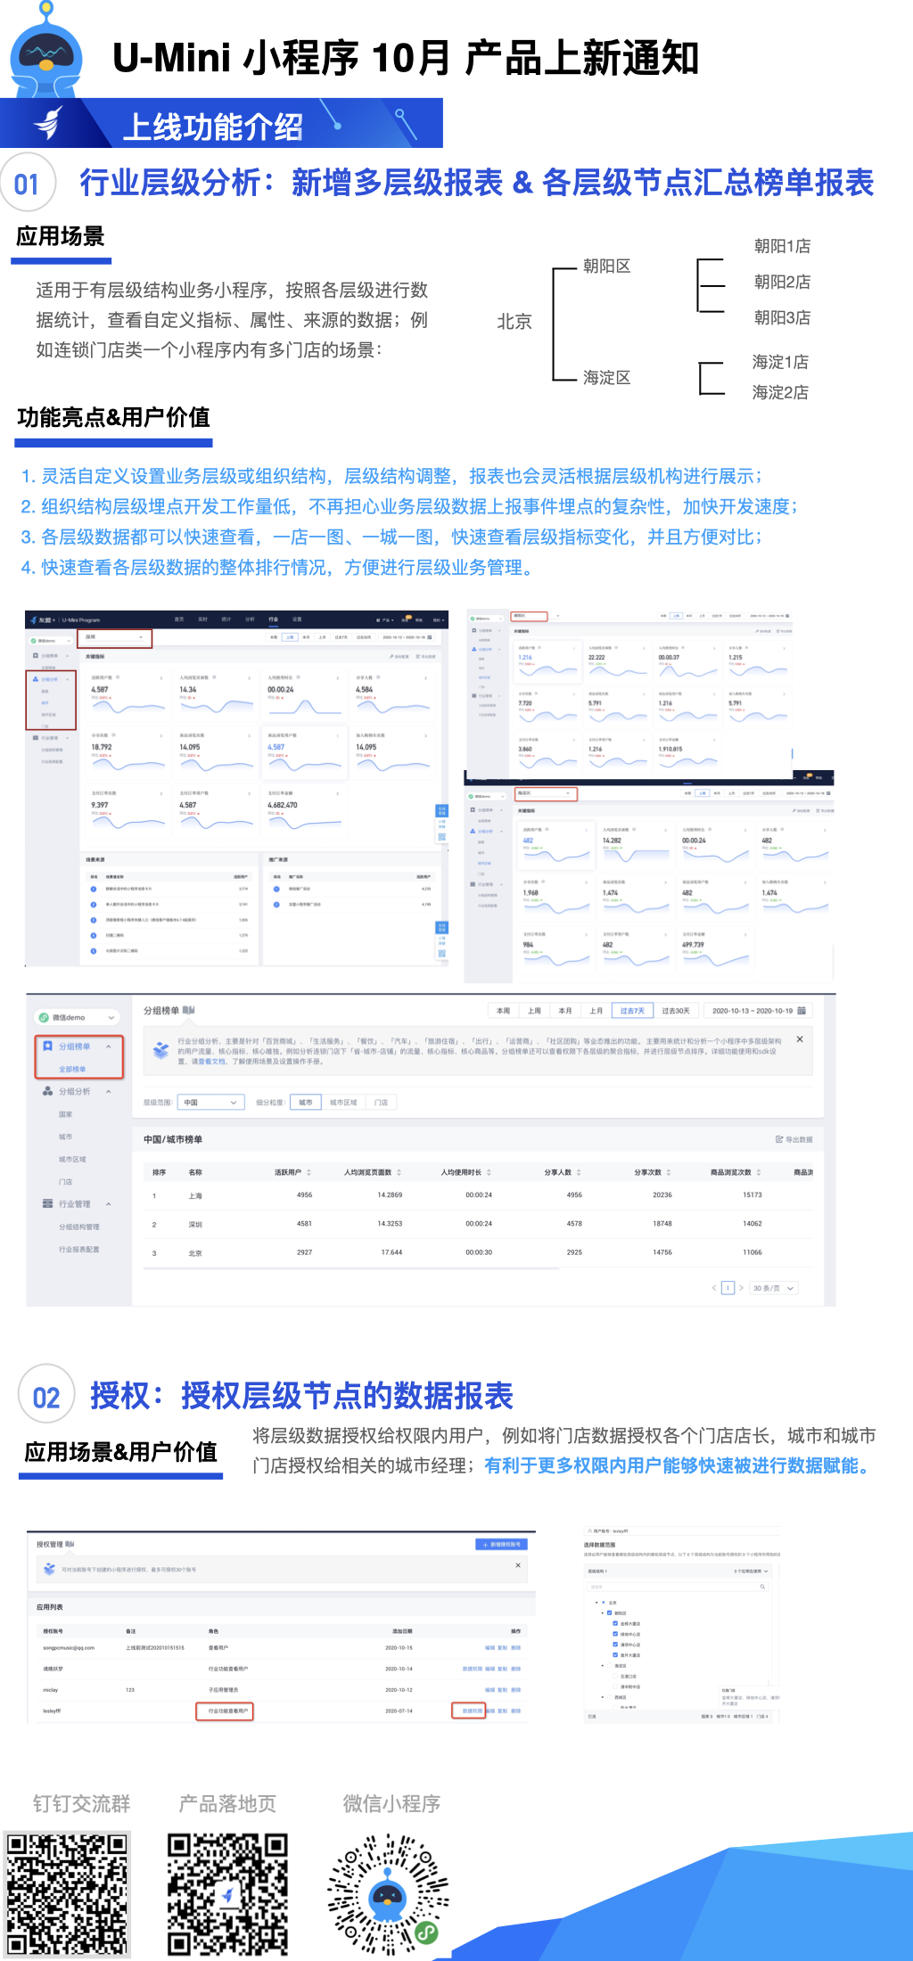Switch granularity to 门店 tab
913x1961 pixels.
tap(381, 1103)
